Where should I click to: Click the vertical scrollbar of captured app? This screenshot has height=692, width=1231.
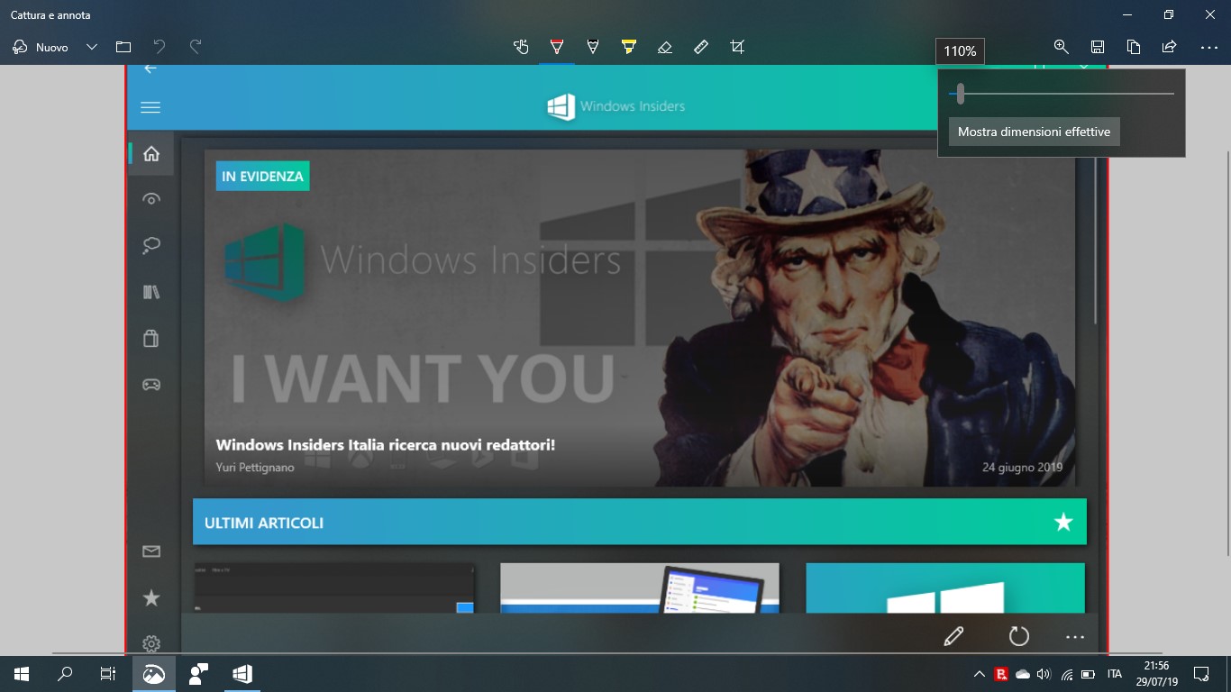tap(1096, 239)
